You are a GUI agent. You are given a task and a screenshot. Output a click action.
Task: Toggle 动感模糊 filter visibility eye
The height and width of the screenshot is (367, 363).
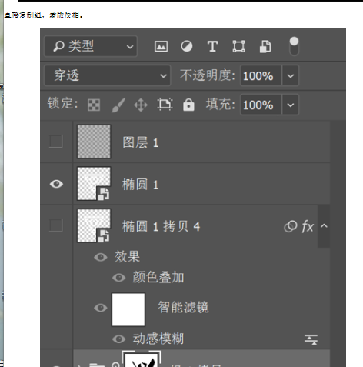(119, 339)
